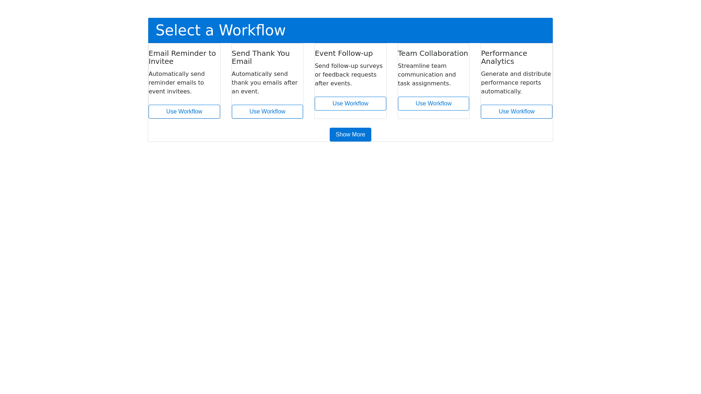Click blank space below Event Follow-up button
Screen dimensions: 701x394
350,115
